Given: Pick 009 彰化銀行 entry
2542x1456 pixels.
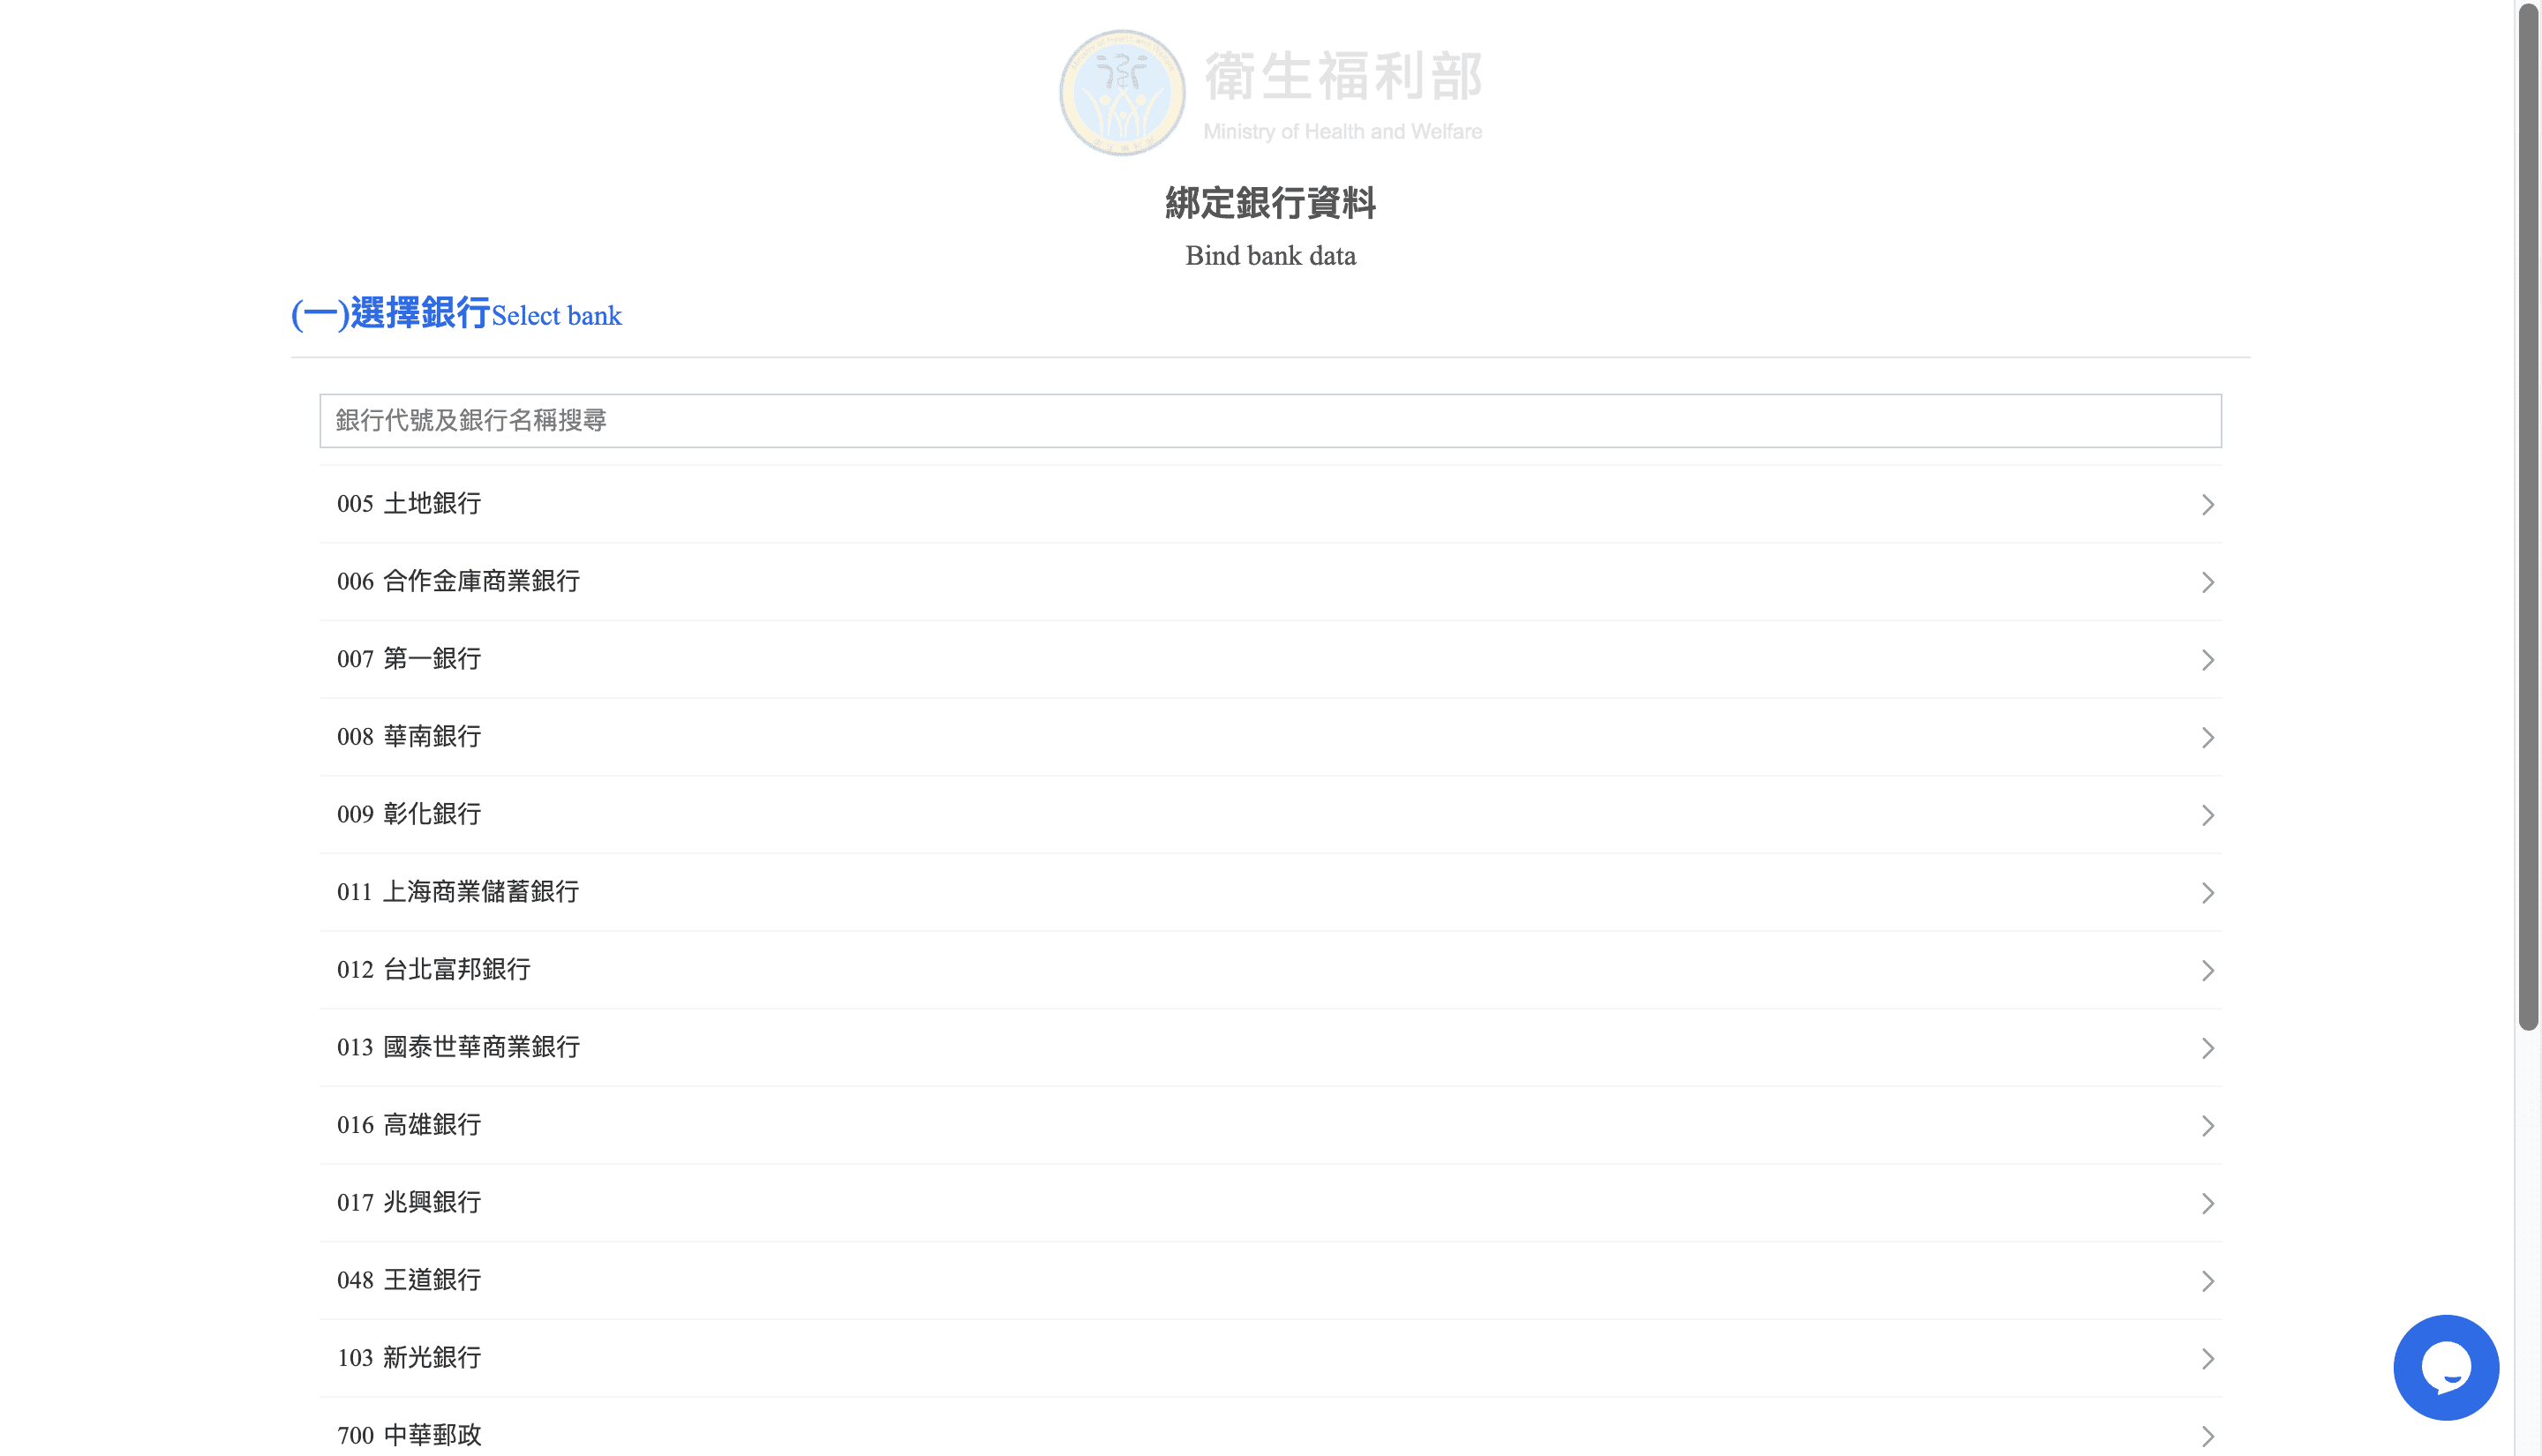Looking at the screenshot, I should (1270, 815).
